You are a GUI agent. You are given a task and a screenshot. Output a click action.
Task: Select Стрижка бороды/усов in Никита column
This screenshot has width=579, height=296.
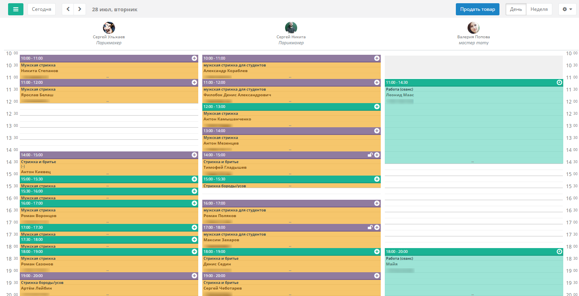point(225,186)
